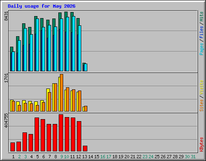This screenshot has height=161, width=206.
Task: Click the orange sites bar for day 13
Action: click(x=86, y=109)
